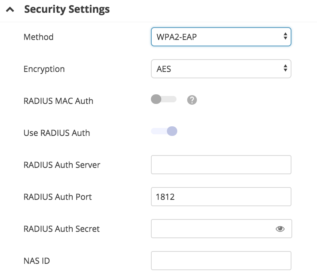Click the RADIUS Auth Server label

pyautogui.click(x=62, y=165)
